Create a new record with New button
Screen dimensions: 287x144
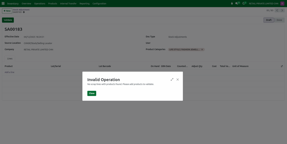[7, 11]
